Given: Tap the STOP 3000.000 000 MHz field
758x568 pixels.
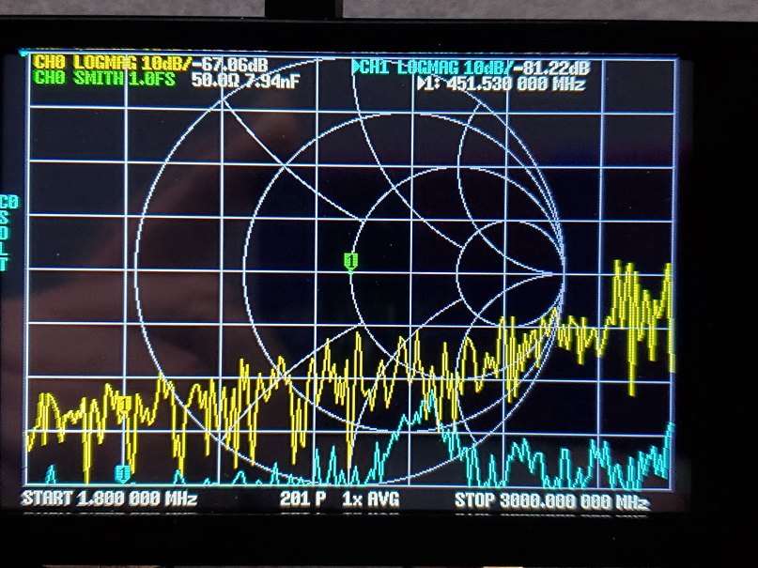Looking at the screenshot, I should coord(550,500).
